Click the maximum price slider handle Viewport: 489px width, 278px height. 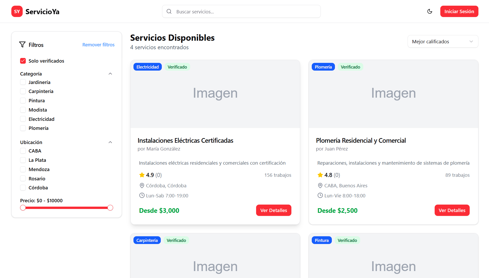click(110, 208)
